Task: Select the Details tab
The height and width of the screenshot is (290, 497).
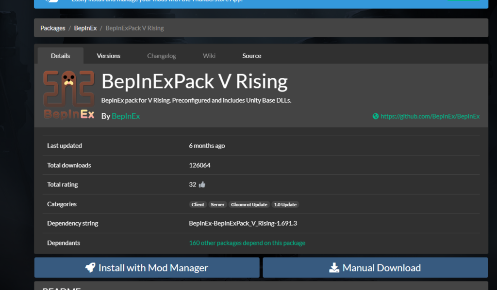Action: 60,56
